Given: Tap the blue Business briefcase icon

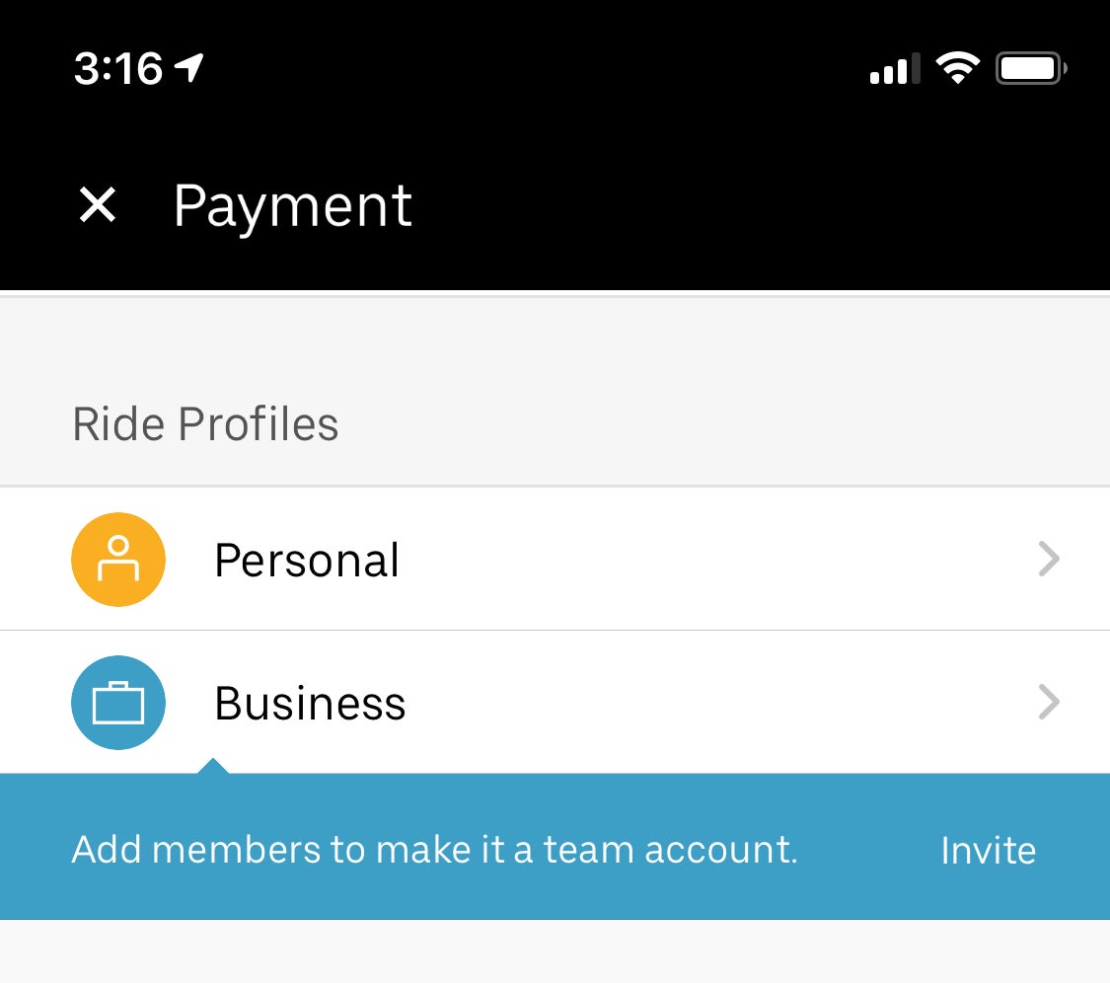Looking at the screenshot, I should coord(118,703).
